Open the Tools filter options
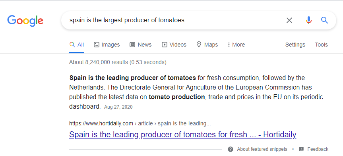This screenshot has width=343, height=156. [322, 45]
